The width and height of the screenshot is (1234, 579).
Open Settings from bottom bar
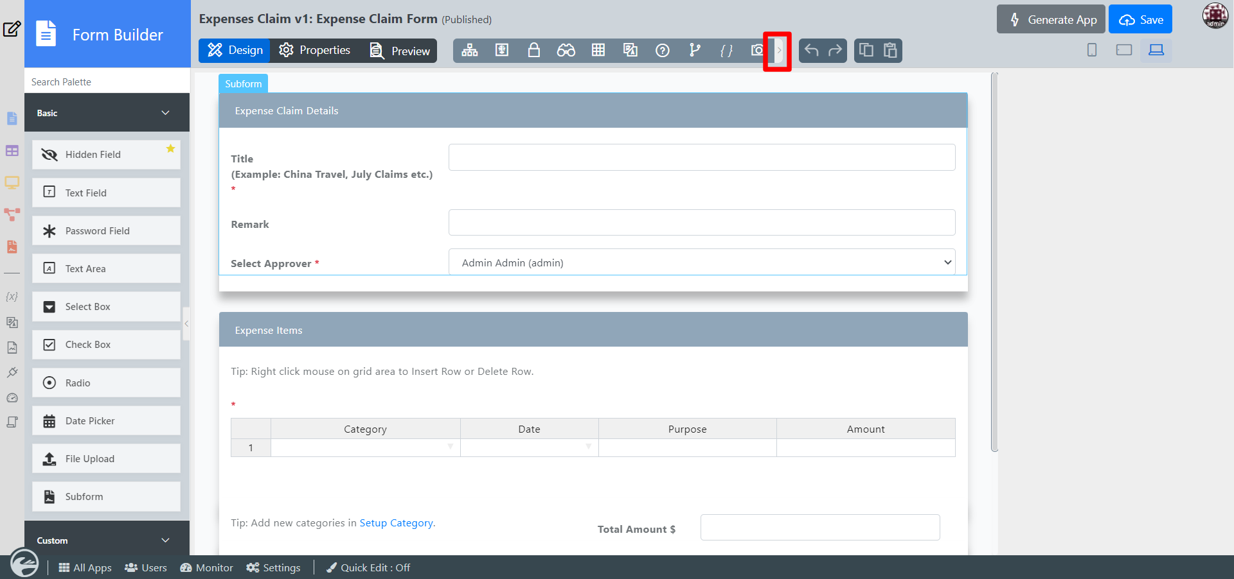point(273,567)
